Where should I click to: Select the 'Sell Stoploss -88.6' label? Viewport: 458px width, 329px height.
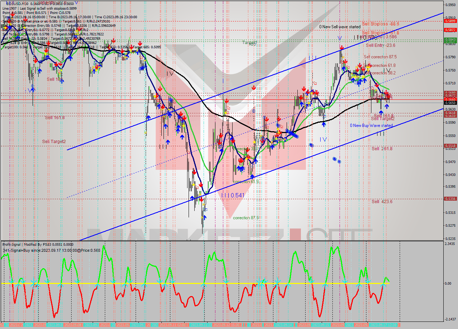pyautogui.click(x=380, y=24)
